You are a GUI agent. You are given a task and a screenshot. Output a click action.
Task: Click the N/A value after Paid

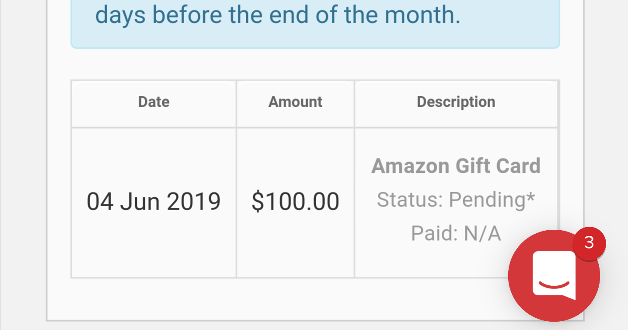482,233
